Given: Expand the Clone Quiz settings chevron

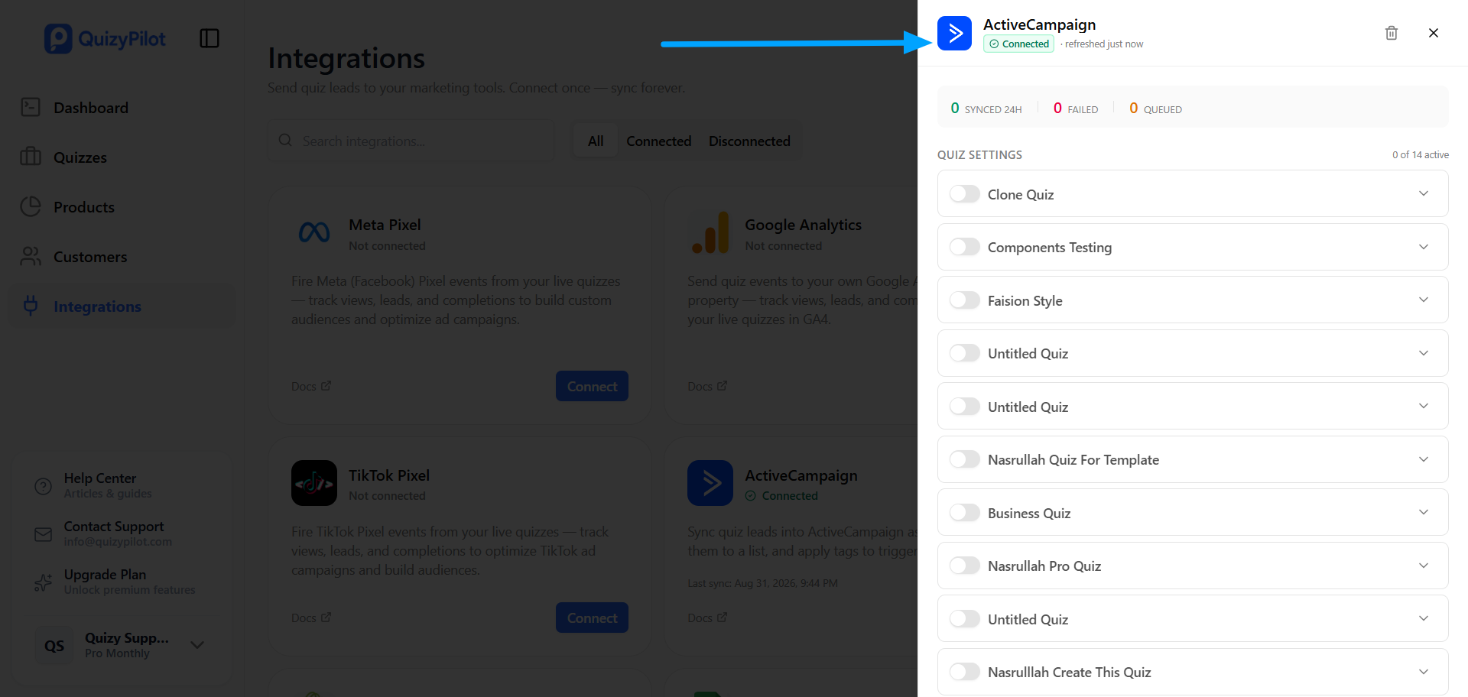Looking at the screenshot, I should point(1424,193).
